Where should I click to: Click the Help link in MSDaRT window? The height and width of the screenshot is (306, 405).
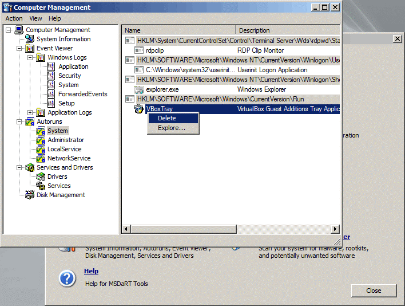pyautogui.click(x=91, y=271)
